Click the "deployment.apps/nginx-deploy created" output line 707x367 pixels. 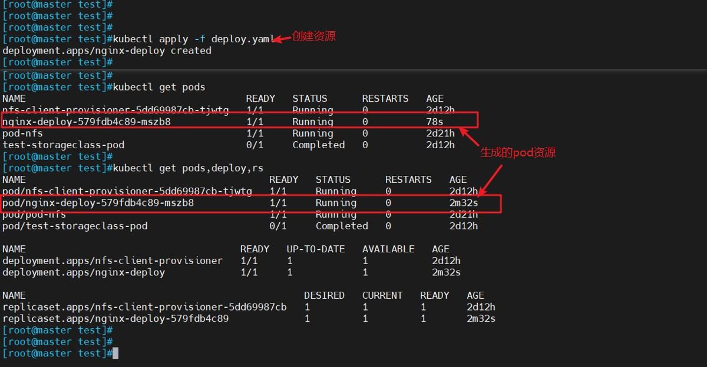[x=107, y=51]
